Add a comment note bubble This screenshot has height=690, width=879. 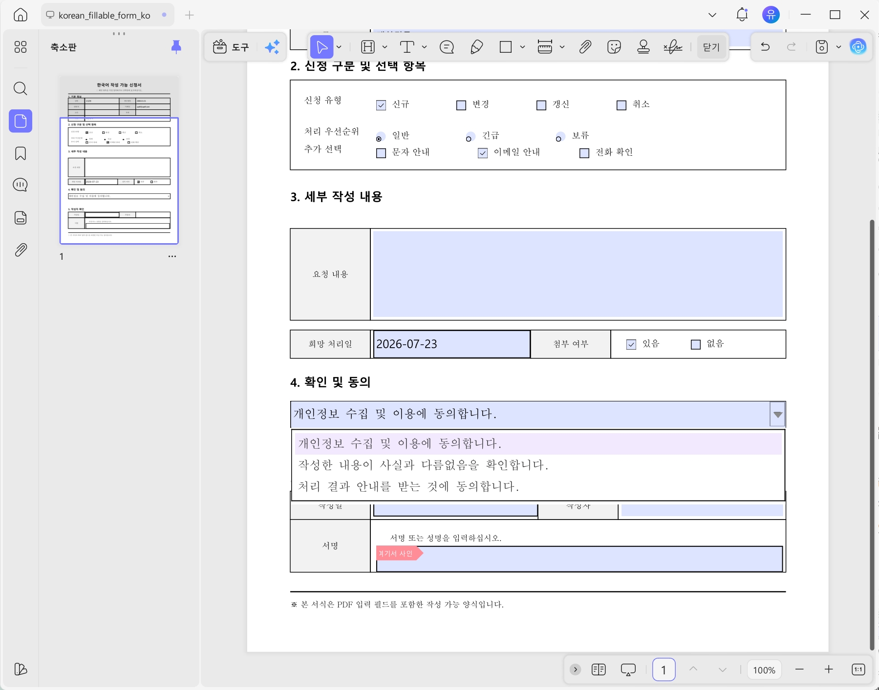pos(447,47)
